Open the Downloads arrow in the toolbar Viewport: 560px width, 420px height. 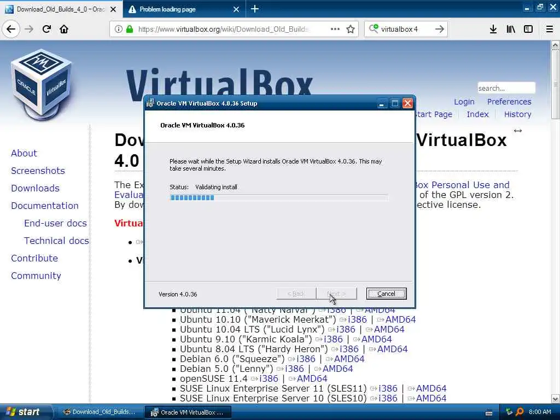(x=493, y=29)
